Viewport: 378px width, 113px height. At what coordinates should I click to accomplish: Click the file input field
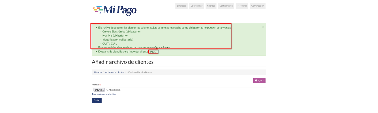(x=179, y=90)
